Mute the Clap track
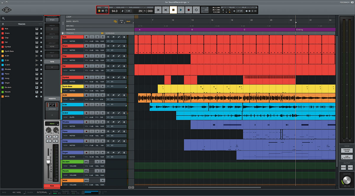This screenshot has width=355, height=196. click(103, 56)
